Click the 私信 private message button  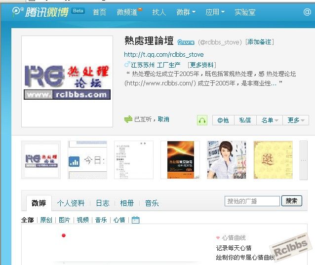[245, 120]
